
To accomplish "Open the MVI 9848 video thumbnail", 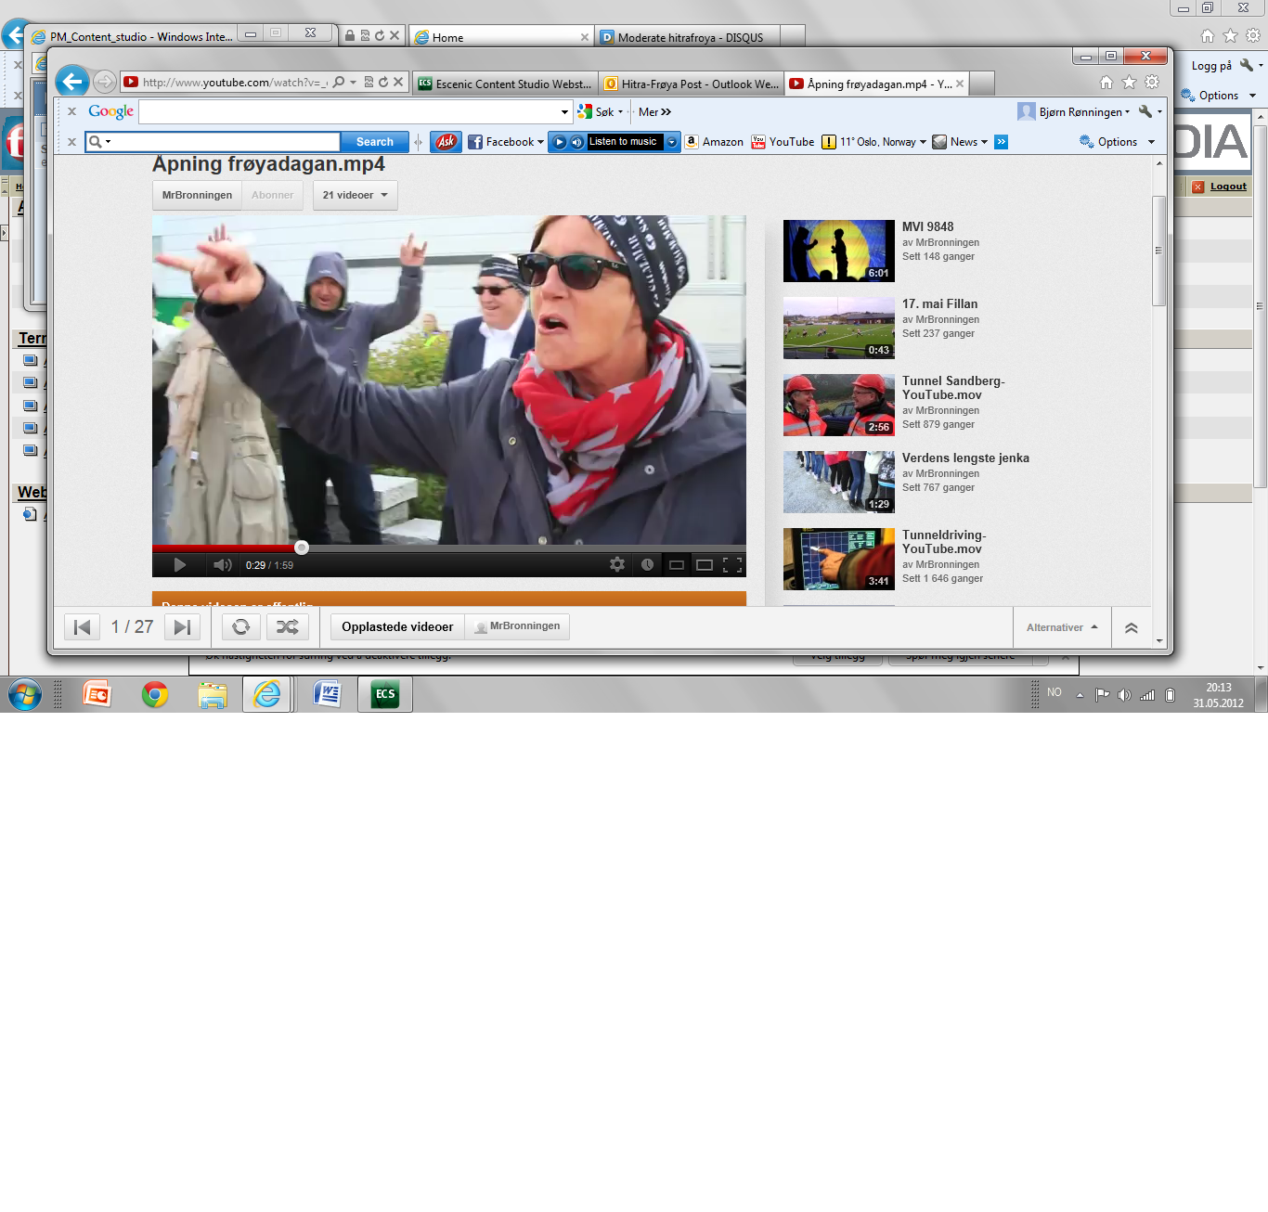I will click(x=839, y=251).
